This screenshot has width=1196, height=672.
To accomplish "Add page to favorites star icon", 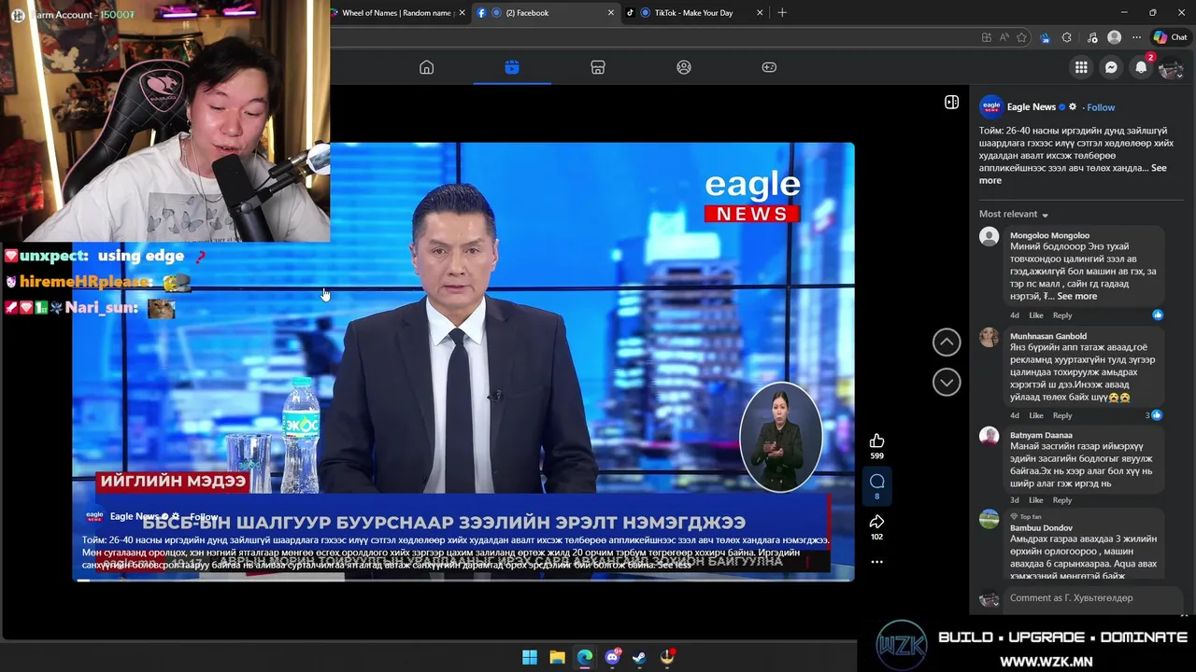I will click(x=1022, y=37).
